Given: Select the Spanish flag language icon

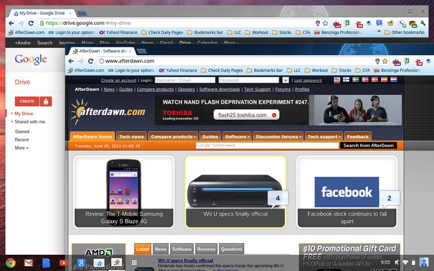Looking at the screenshot, I should coord(384,80).
